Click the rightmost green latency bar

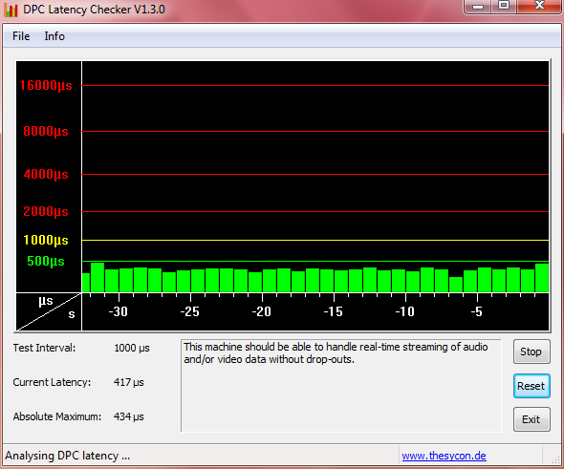point(542,278)
